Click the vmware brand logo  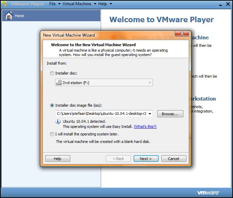(208, 193)
